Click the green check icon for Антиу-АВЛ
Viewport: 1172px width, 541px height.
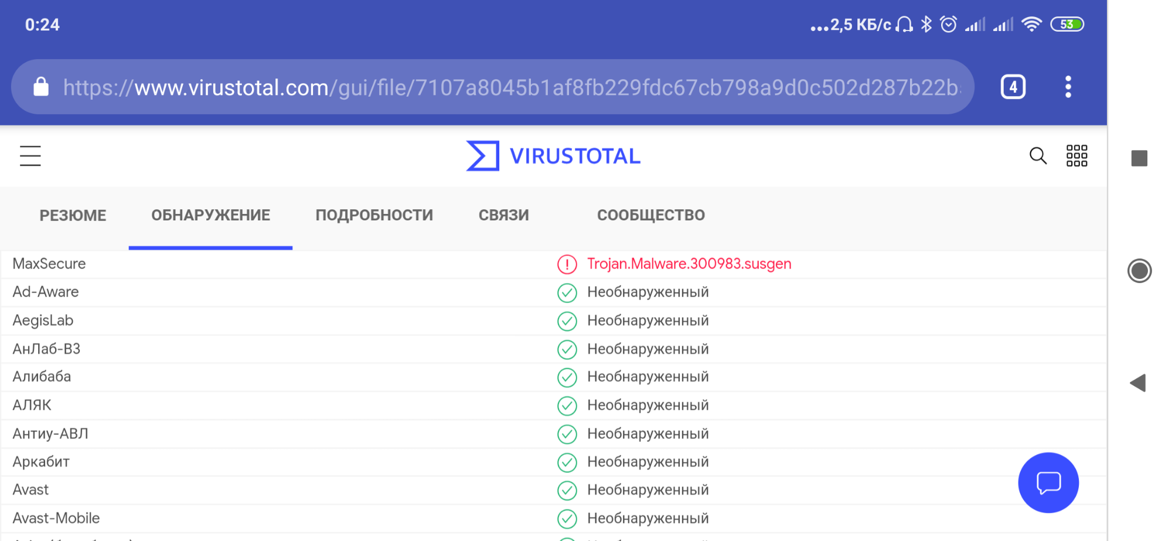567,434
